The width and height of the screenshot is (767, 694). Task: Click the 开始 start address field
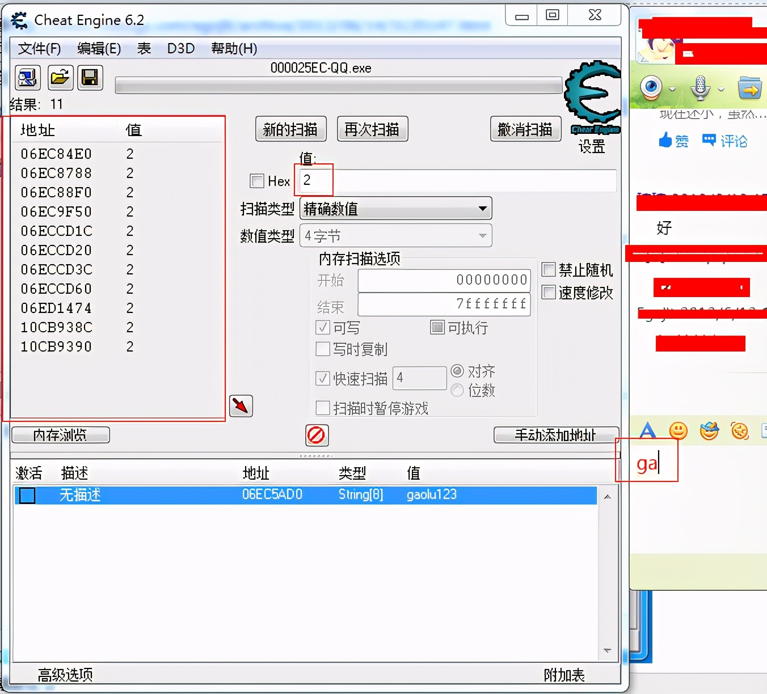click(444, 280)
